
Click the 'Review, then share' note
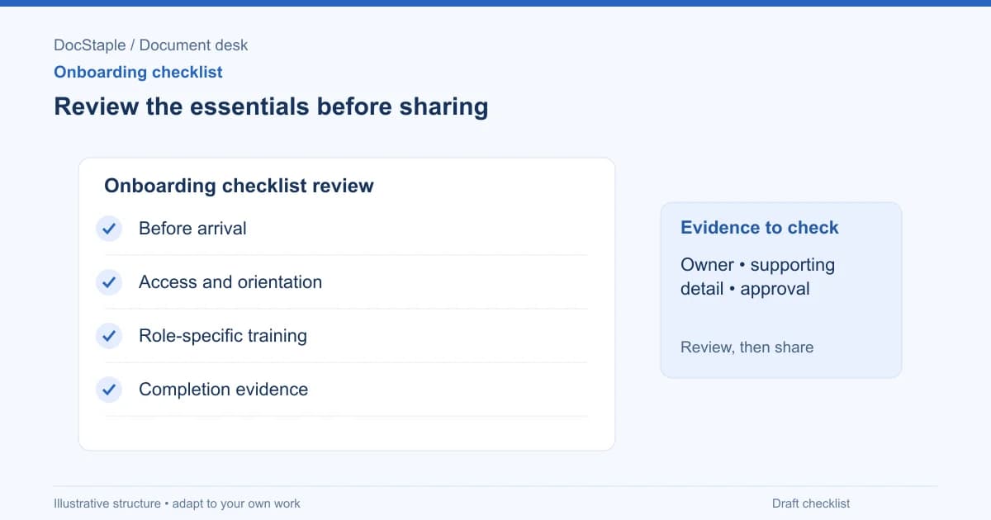(747, 347)
